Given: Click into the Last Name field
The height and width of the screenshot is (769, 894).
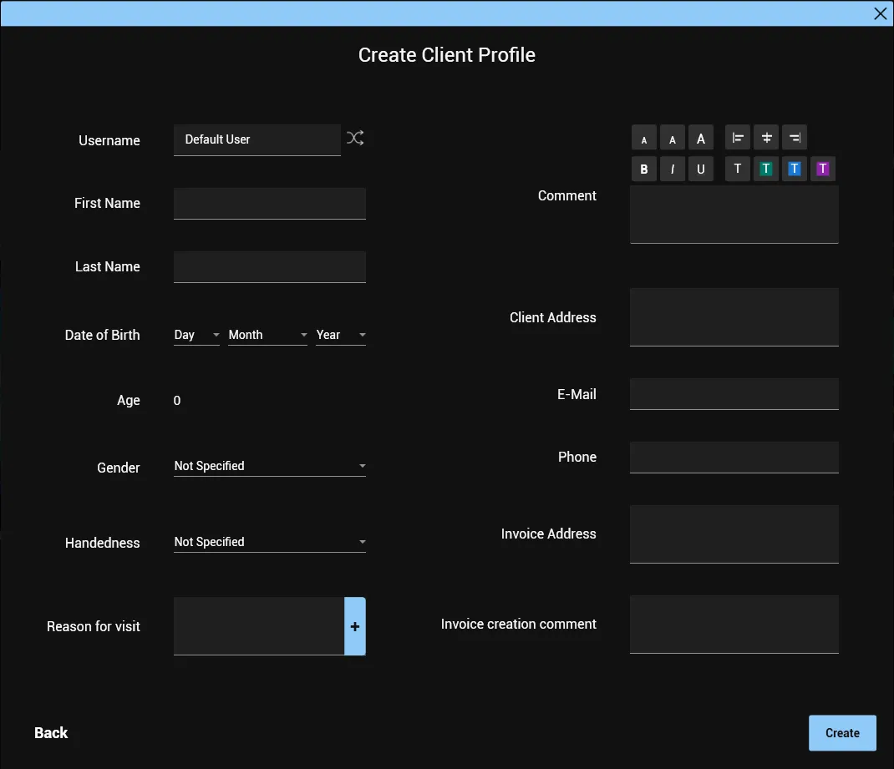Looking at the screenshot, I should (270, 266).
